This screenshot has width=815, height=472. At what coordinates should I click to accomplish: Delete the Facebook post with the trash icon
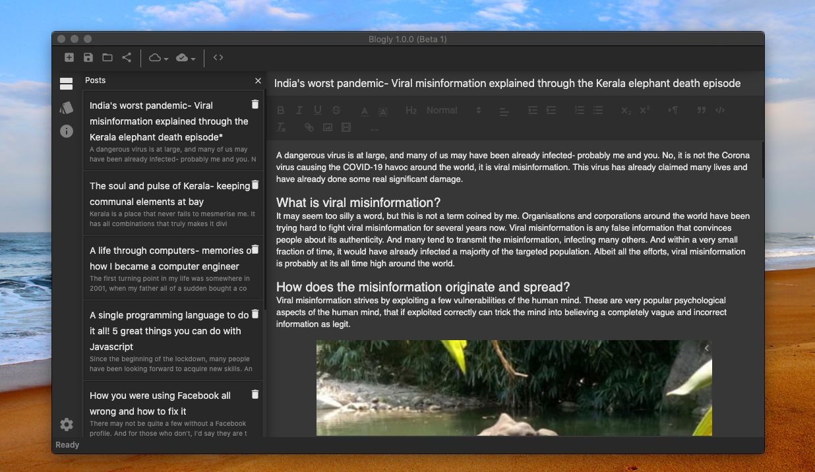(255, 394)
